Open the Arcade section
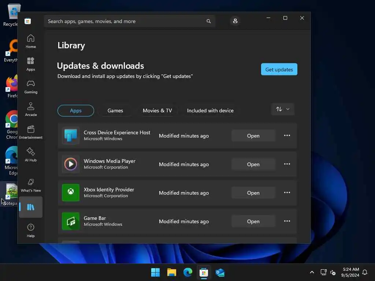 pyautogui.click(x=31, y=109)
